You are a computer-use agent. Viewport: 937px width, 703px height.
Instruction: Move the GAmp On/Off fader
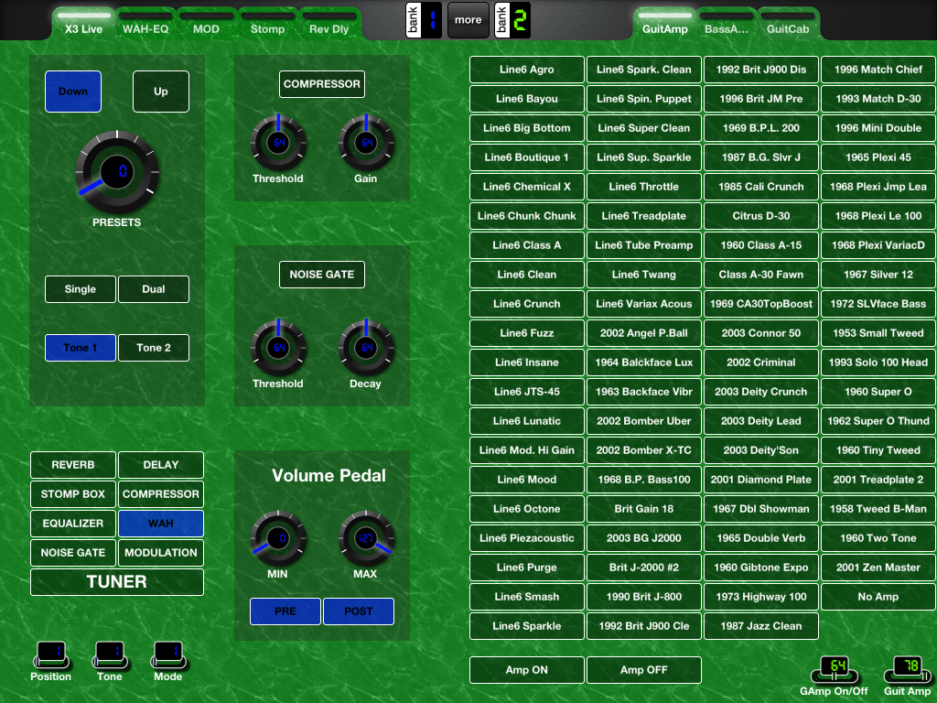tap(835, 669)
